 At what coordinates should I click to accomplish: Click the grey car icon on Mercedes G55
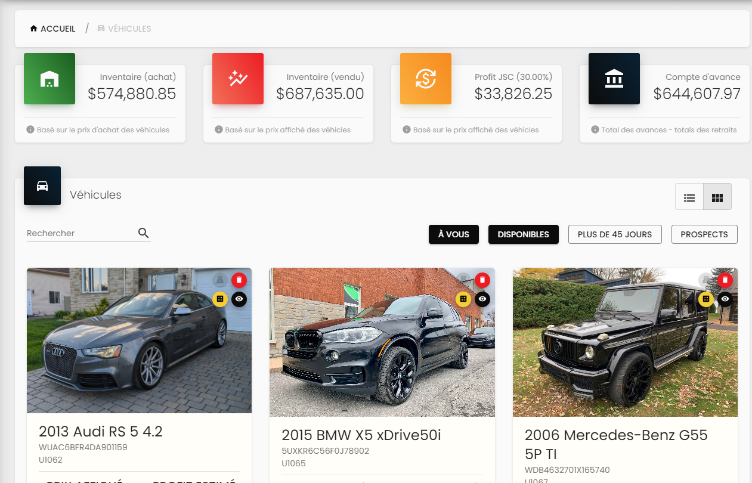706,280
